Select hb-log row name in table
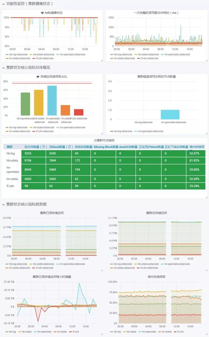209x337 pixels. click(11, 153)
